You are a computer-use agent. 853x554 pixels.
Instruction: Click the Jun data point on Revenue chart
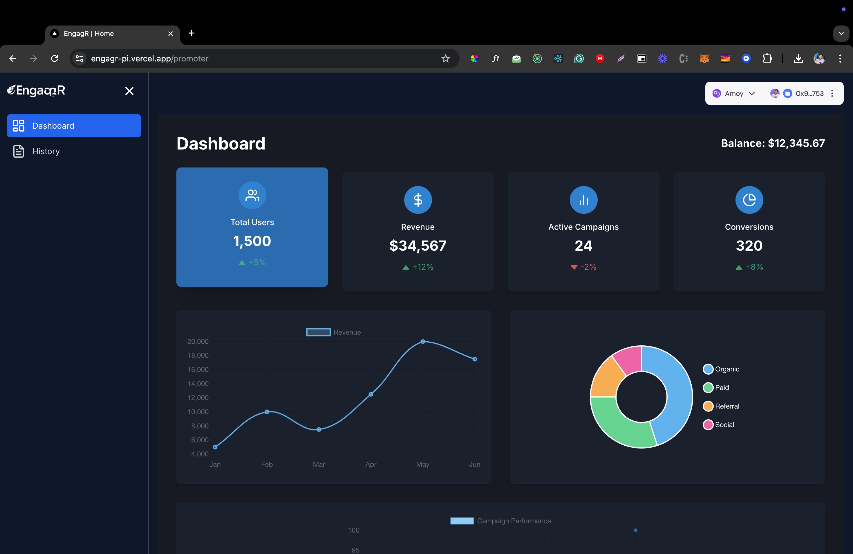tap(475, 359)
